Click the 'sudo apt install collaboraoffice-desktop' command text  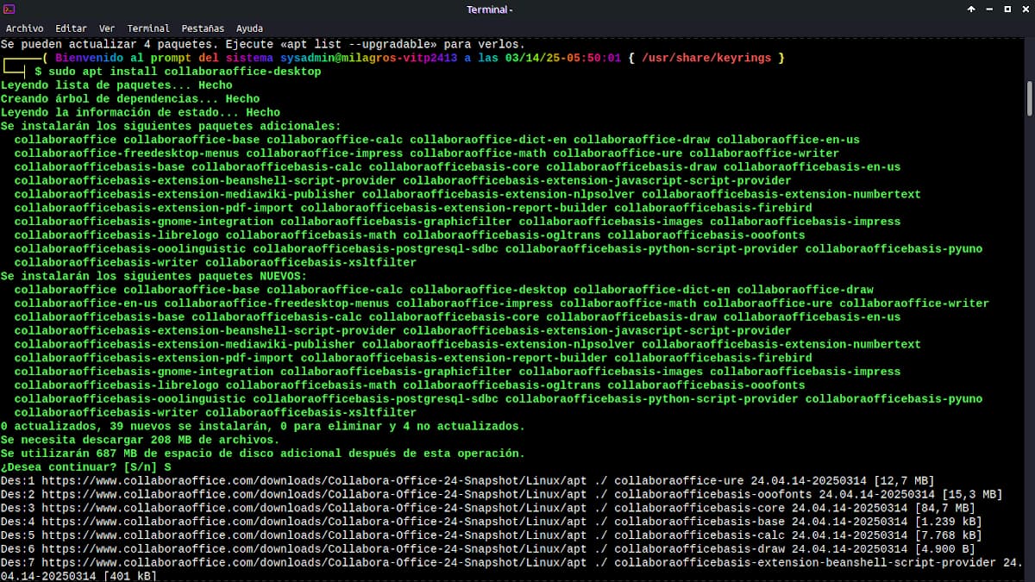pyautogui.click(x=185, y=72)
